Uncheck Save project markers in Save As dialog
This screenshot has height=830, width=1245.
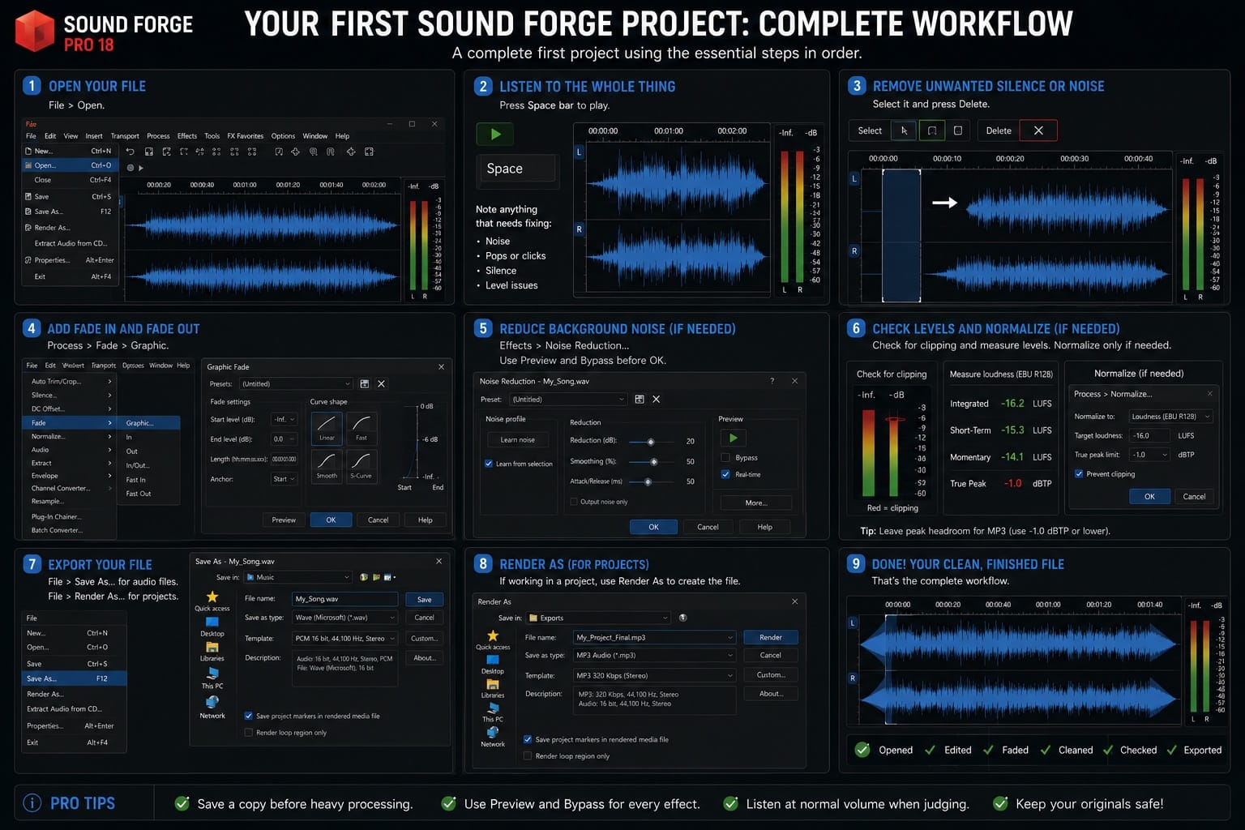pyautogui.click(x=249, y=716)
